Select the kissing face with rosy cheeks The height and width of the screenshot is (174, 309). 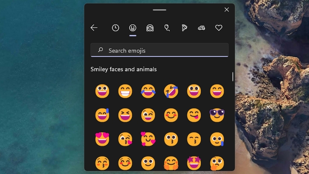coord(102,163)
